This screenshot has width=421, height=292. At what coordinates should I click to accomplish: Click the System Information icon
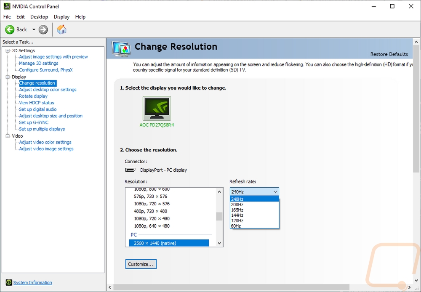(9, 282)
